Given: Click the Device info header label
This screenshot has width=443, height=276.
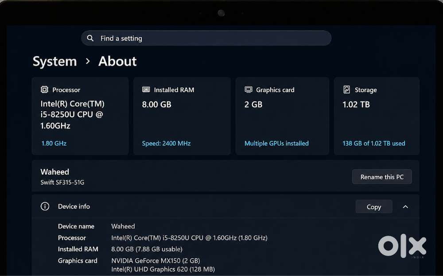Looking at the screenshot, I should tap(74, 206).
